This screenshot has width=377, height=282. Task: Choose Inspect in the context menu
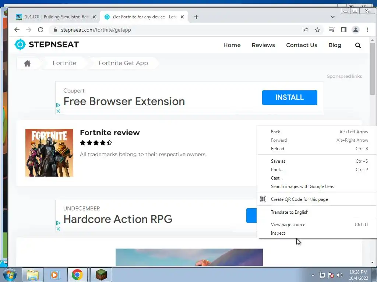tap(317, 233)
